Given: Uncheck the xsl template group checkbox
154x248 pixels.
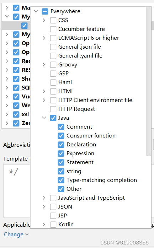Looking at the screenshot, I should point(16,114).
